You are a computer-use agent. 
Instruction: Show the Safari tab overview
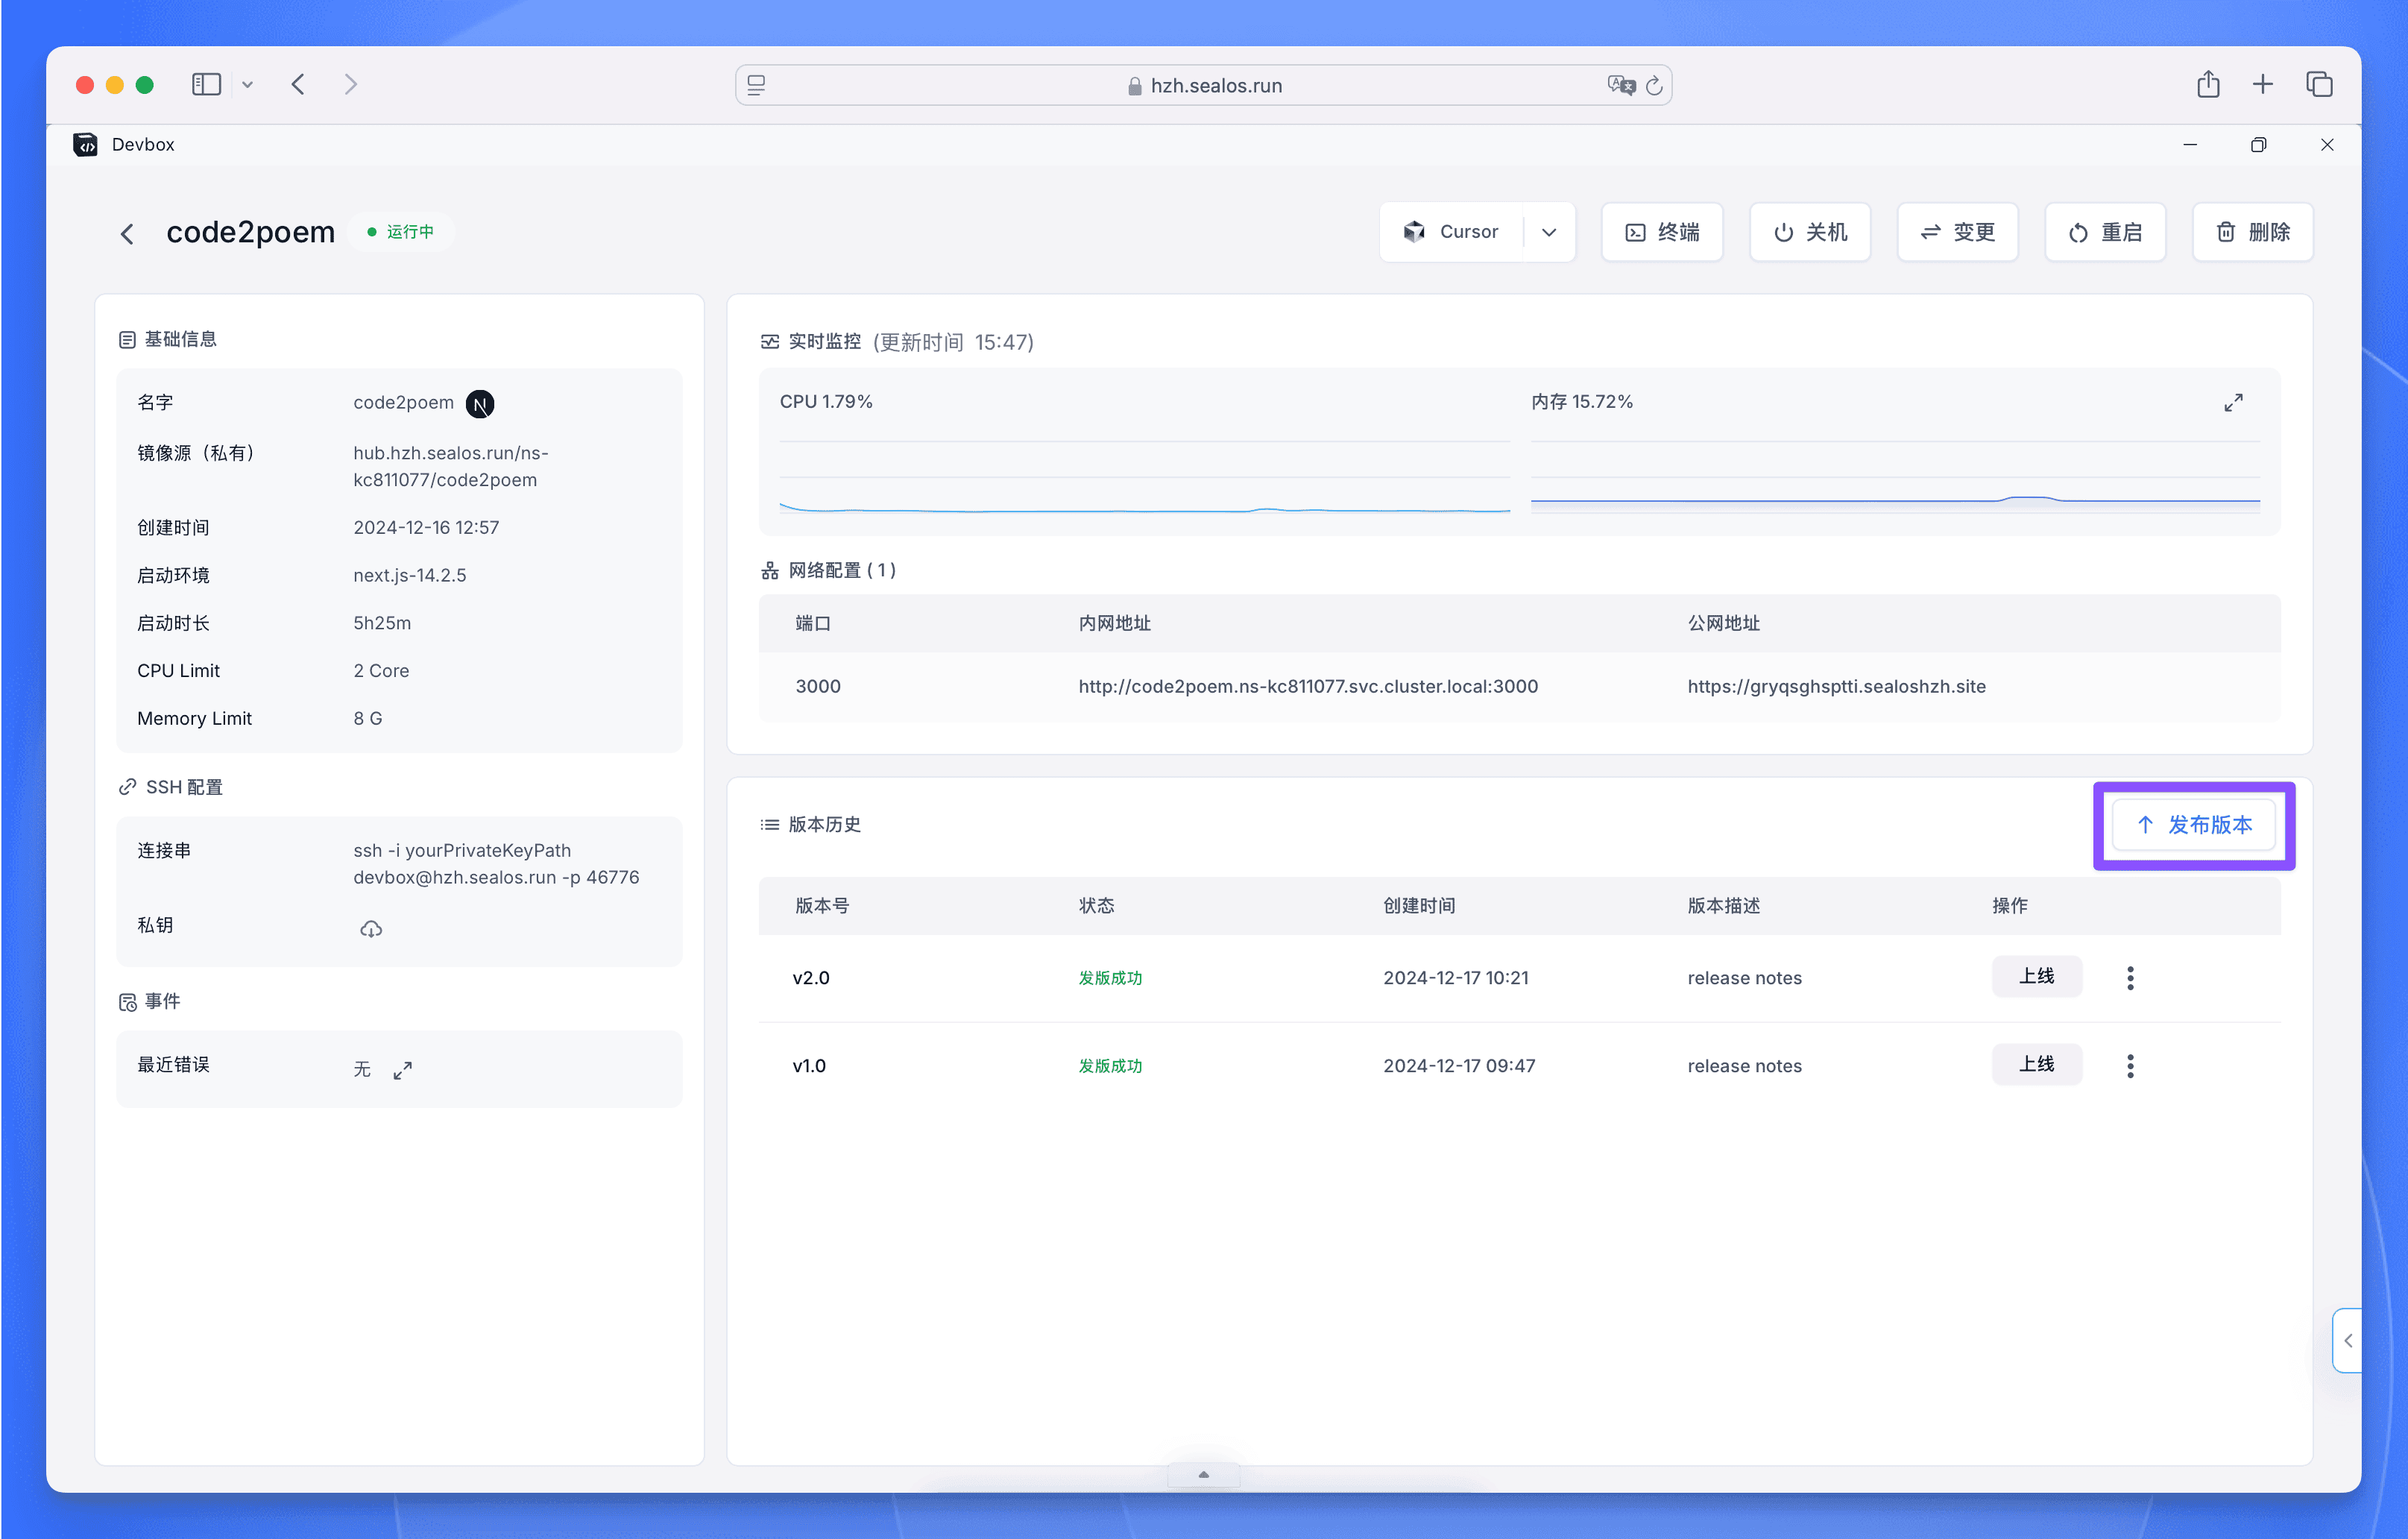click(x=2319, y=84)
